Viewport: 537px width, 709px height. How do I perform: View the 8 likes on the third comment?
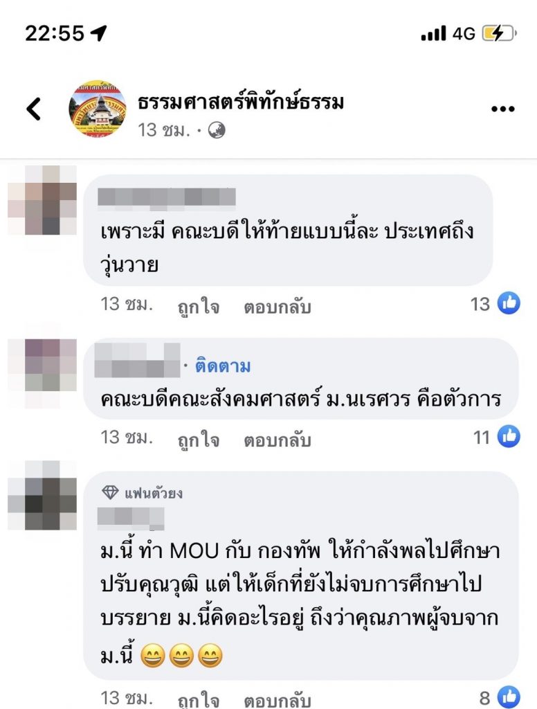(x=500, y=697)
